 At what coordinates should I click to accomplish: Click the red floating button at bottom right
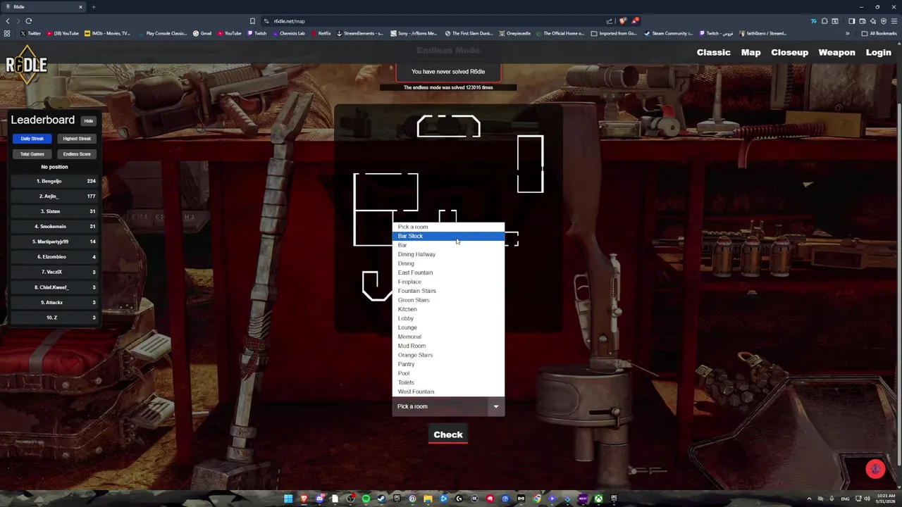pyautogui.click(x=875, y=469)
